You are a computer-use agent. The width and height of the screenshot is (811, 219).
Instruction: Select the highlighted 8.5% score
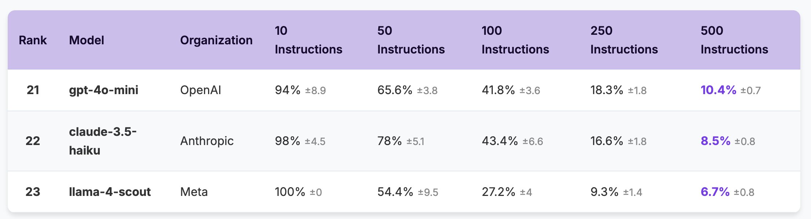click(715, 141)
